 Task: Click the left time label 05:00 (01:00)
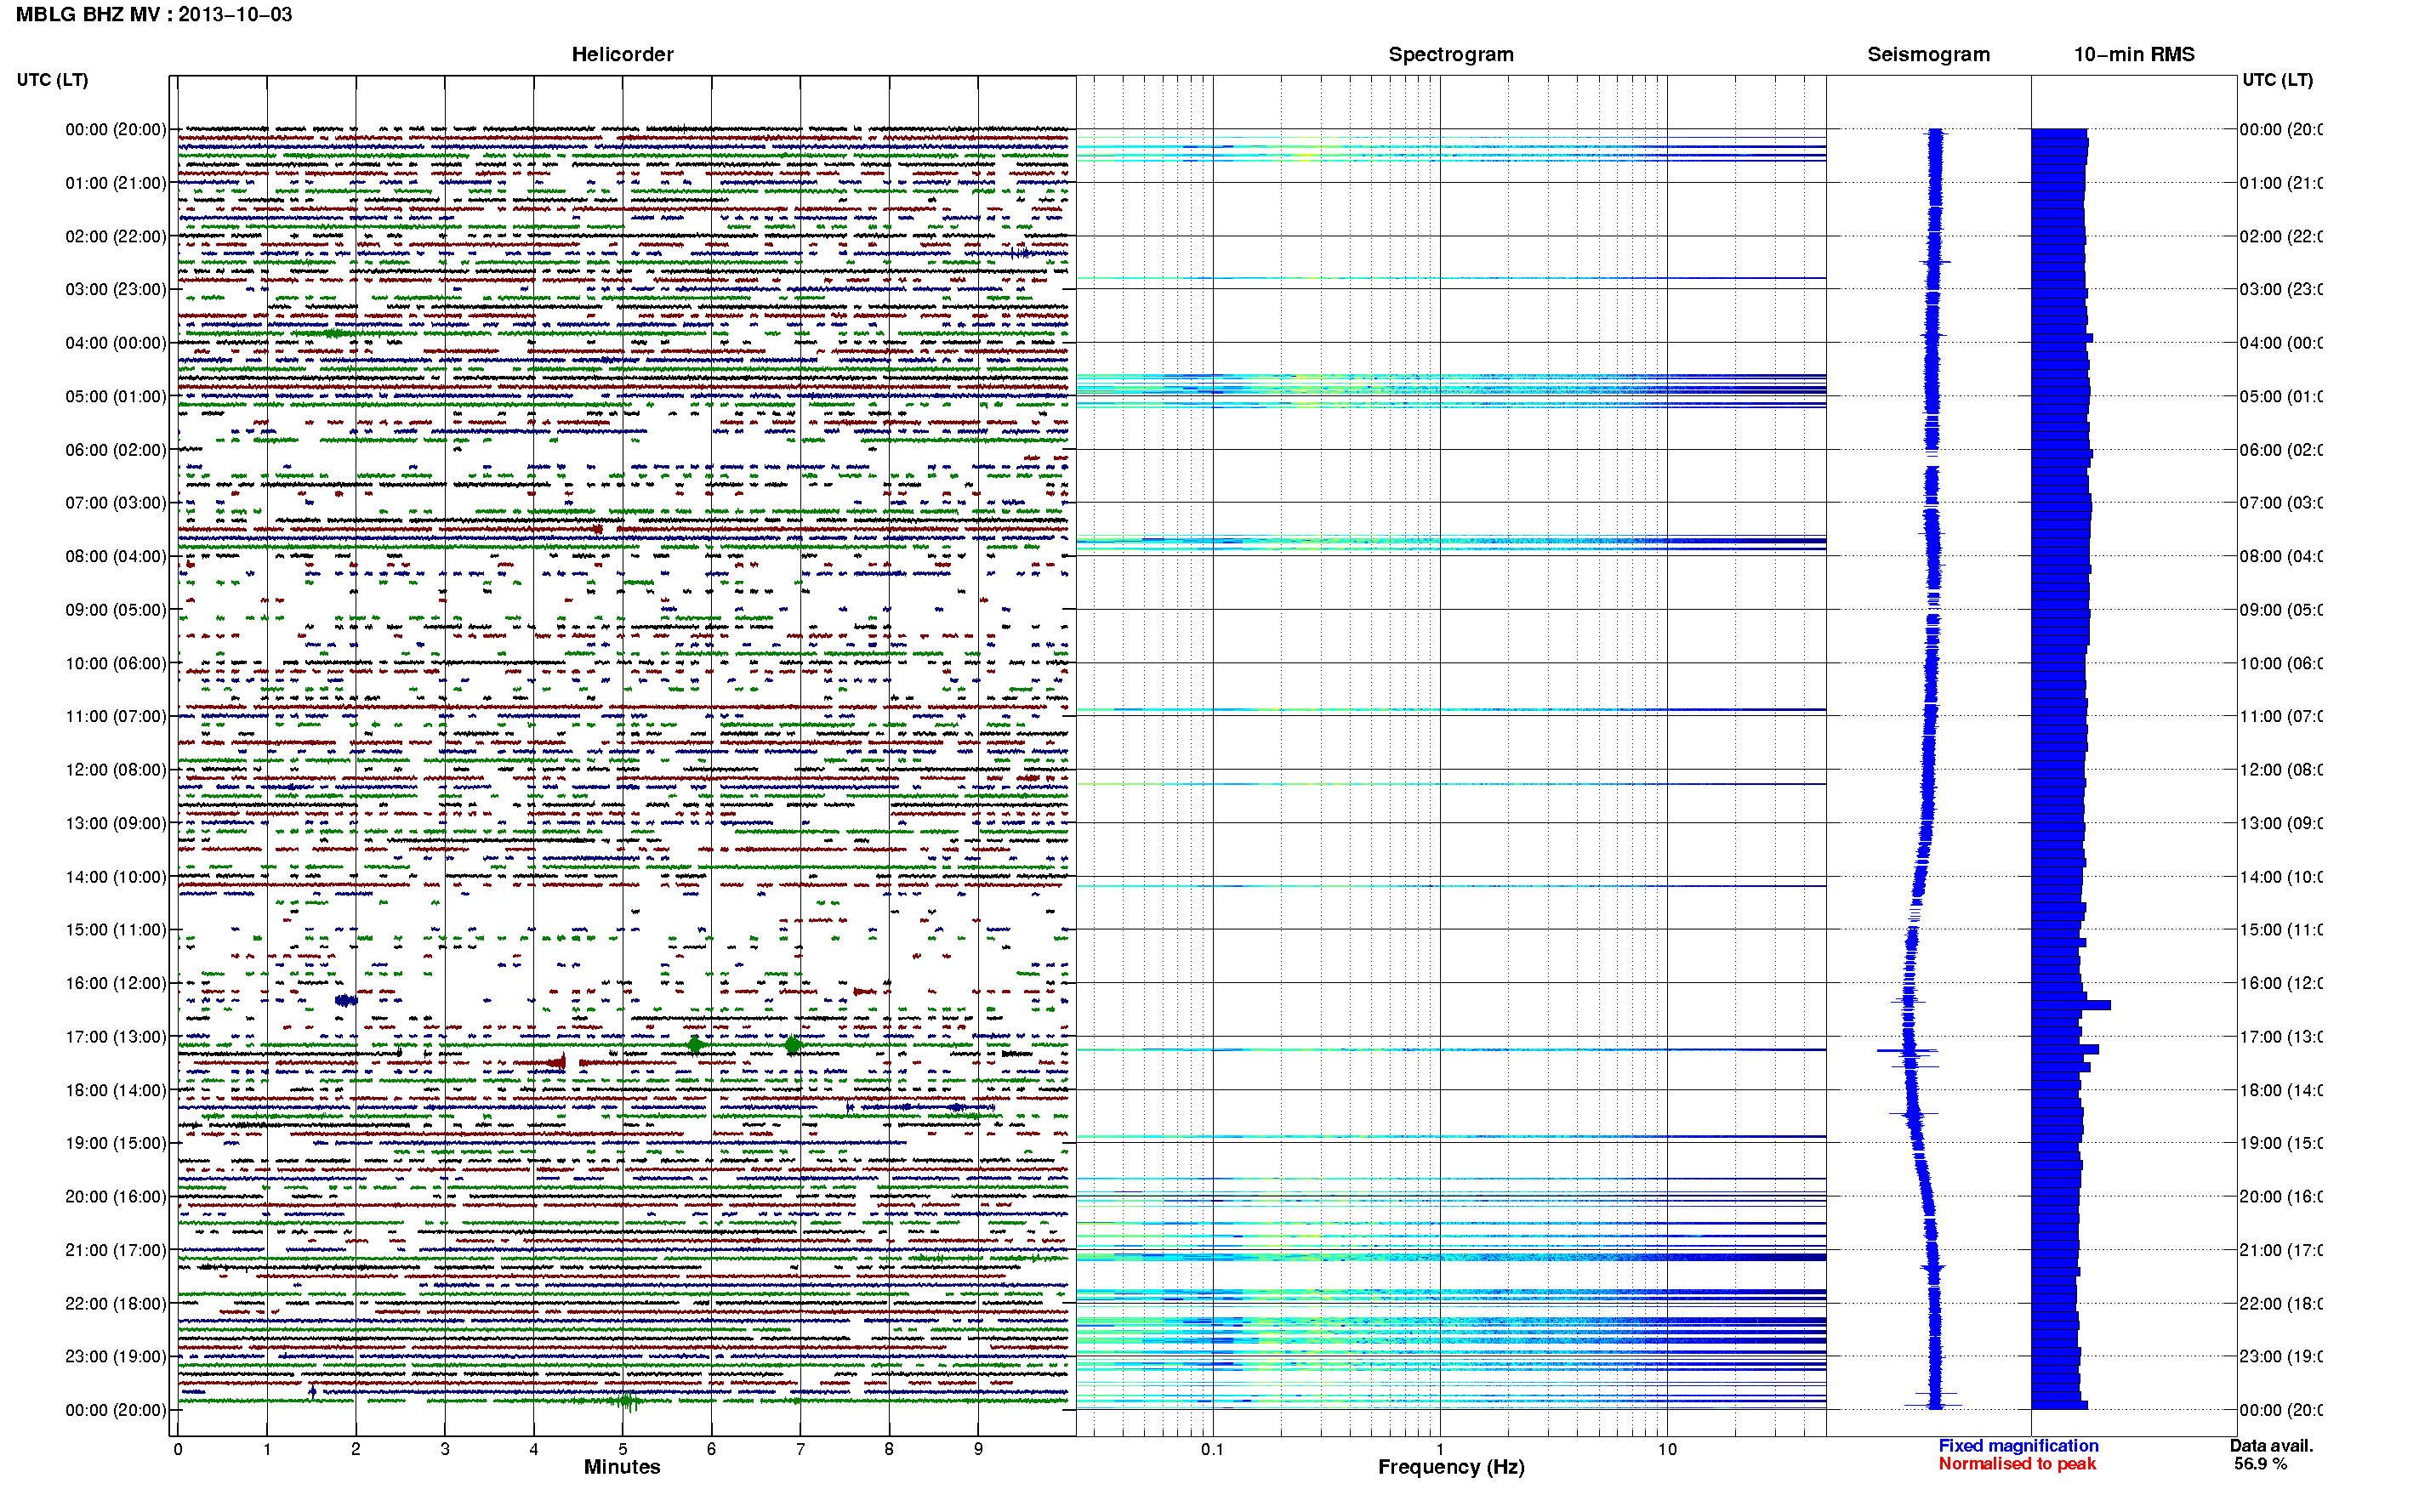click(116, 396)
